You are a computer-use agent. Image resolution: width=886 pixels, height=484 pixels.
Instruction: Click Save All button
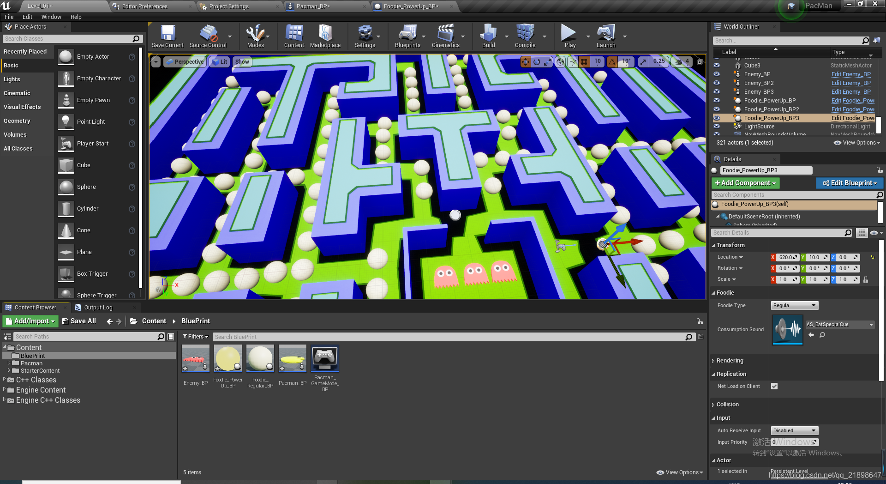[79, 321]
